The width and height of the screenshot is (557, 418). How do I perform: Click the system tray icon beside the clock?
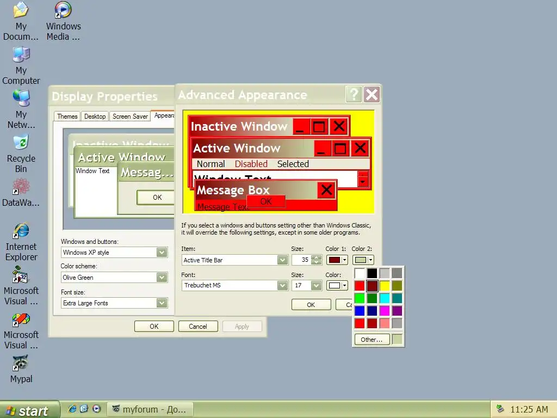[x=500, y=409]
